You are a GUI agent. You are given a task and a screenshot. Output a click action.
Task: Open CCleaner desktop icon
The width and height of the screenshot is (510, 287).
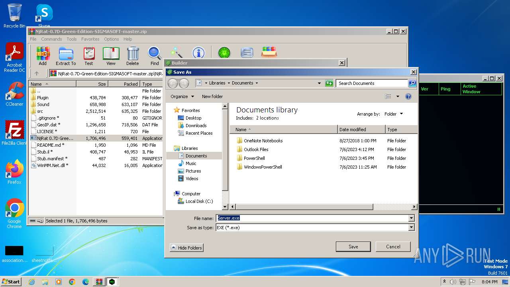click(14, 94)
